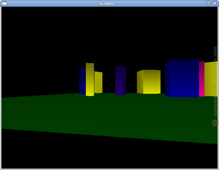The height and width of the screenshot is (170, 219).
Task: Select the tall thin yellow pillar
Action: 90,79
